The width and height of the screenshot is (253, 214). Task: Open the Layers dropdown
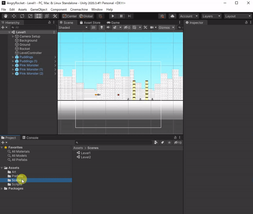click(211, 16)
